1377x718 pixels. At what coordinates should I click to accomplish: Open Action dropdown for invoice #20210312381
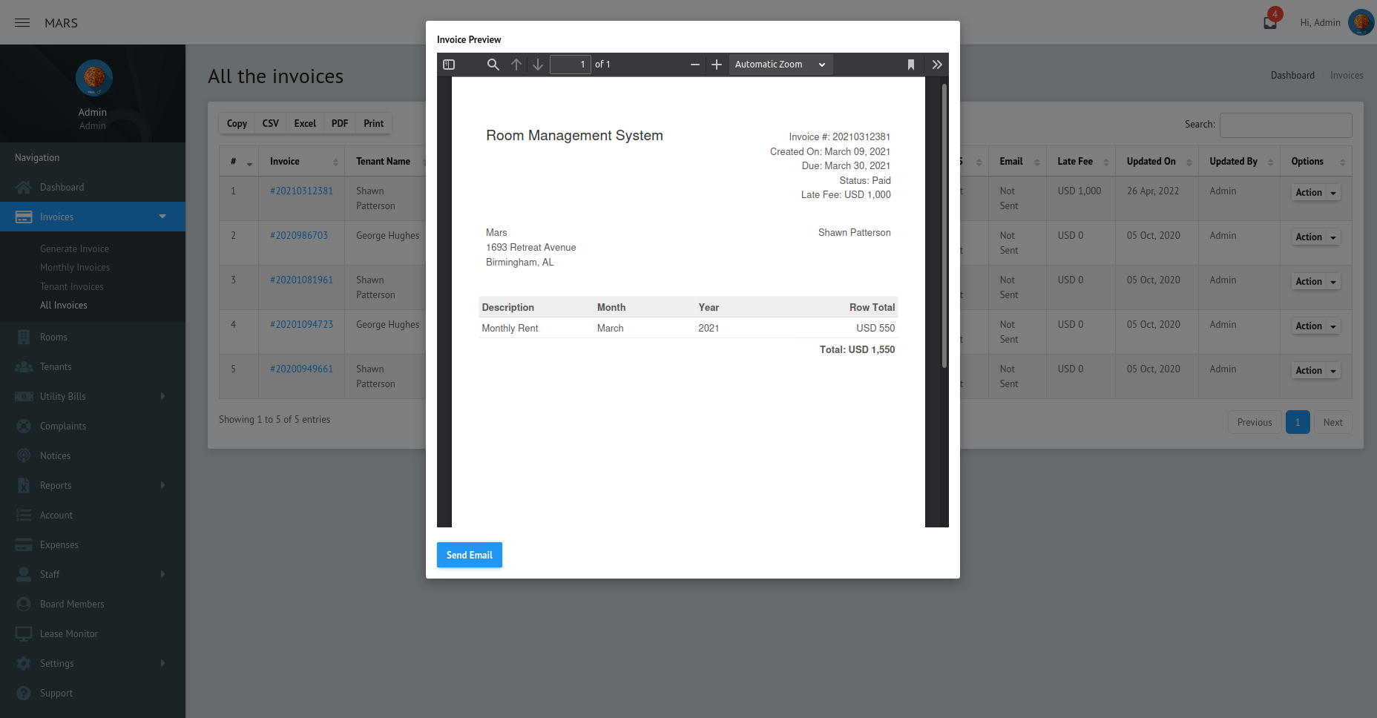click(x=1313, y=192)
